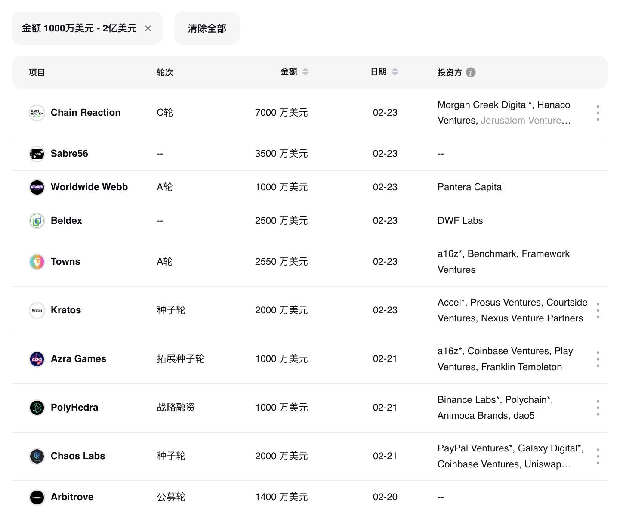
Task: Click the 投资方 info icon
Action: pyautogui.click(x=471, y=72)
